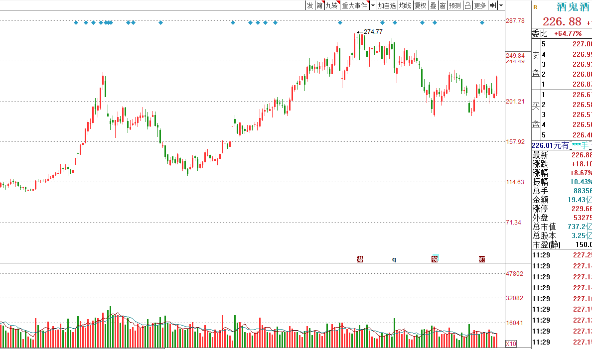Click the 涨跌 change row label
Image resolution: width=592 pixels, height=349 pixels.
(540, 164)
